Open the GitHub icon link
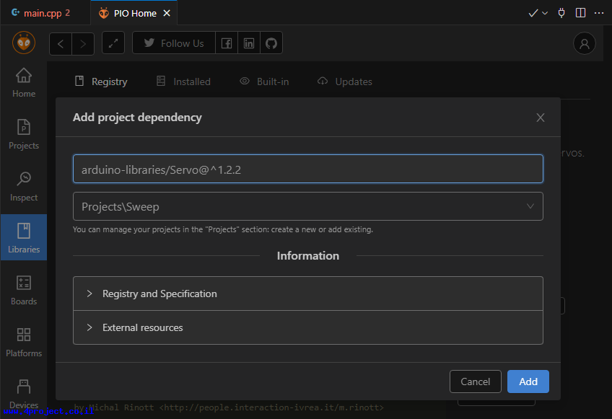Screen dimensions: 612x419 coord(271,43)
